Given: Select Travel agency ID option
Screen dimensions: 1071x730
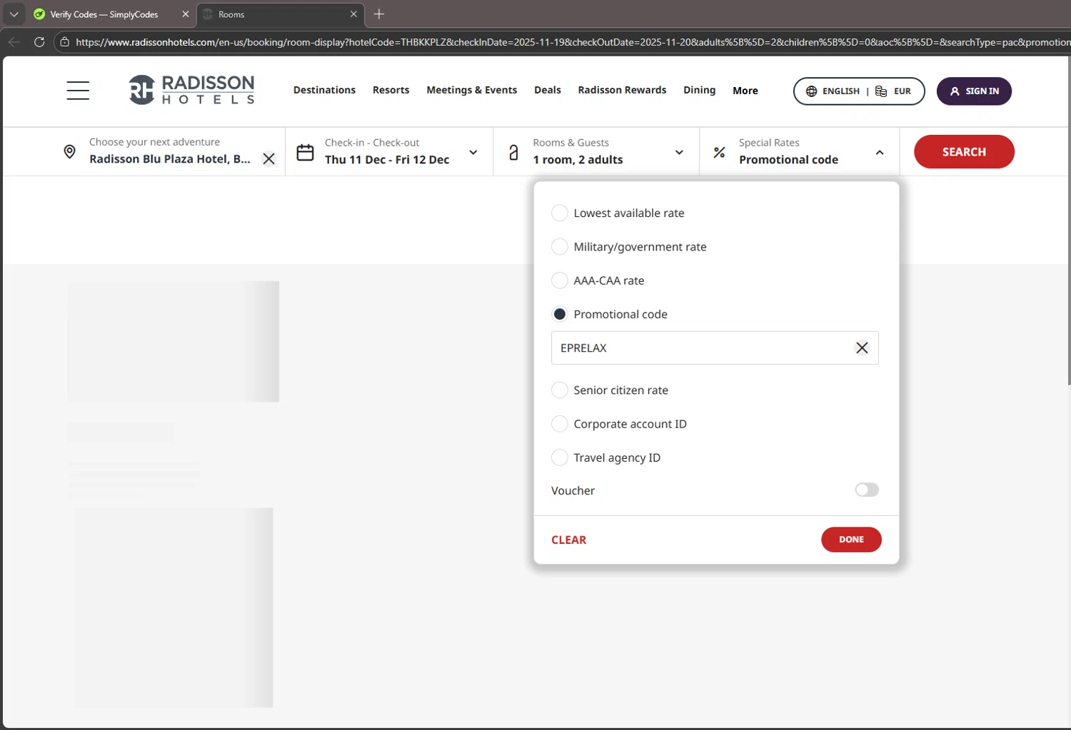Looking at the screenshot, I should pyautogui.click(x=560, y=457).
